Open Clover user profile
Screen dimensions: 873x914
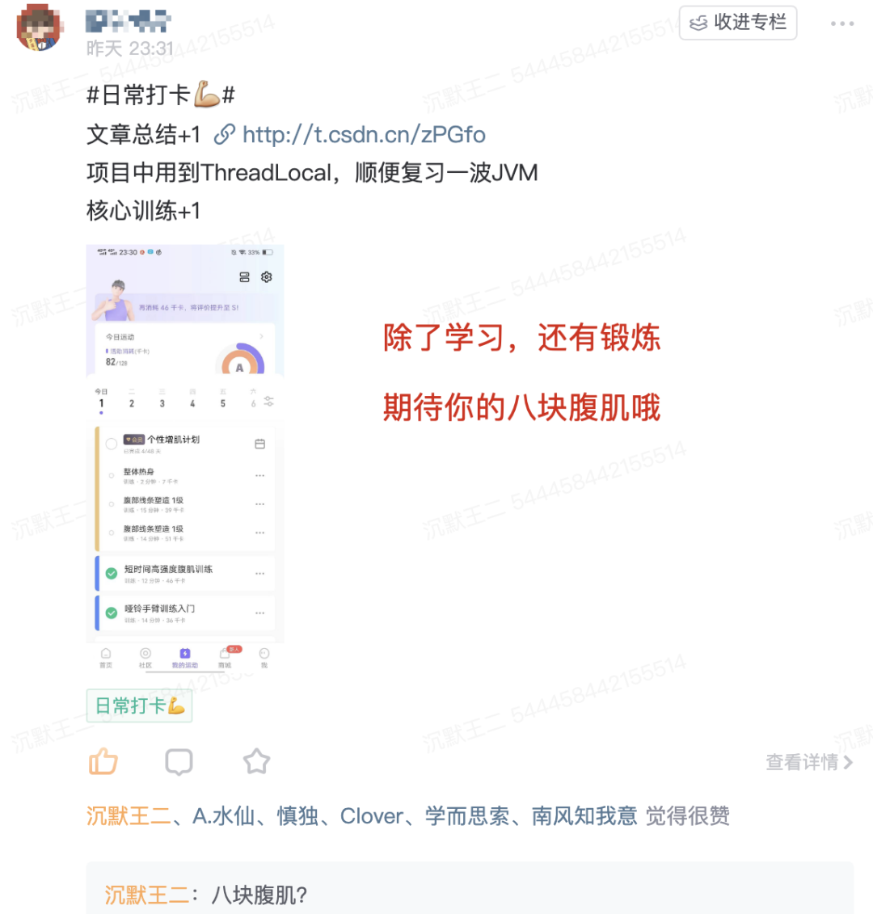[x=372, y=816]
